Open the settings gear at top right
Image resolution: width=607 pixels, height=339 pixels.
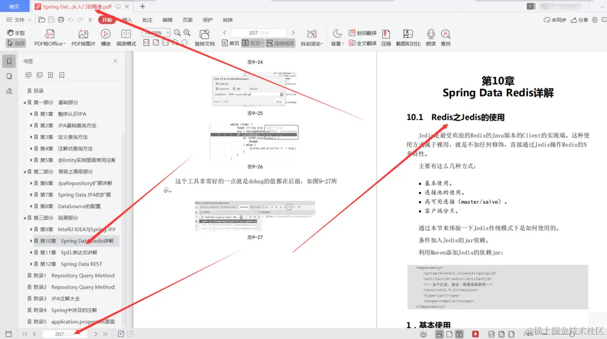point(595,20)
